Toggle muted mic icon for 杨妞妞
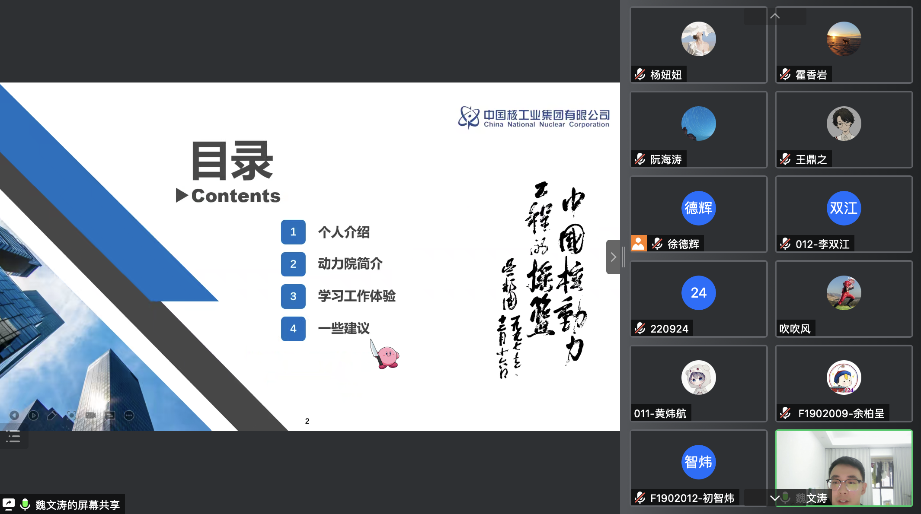This screenshot has height=514, width=921. point(640,75)
